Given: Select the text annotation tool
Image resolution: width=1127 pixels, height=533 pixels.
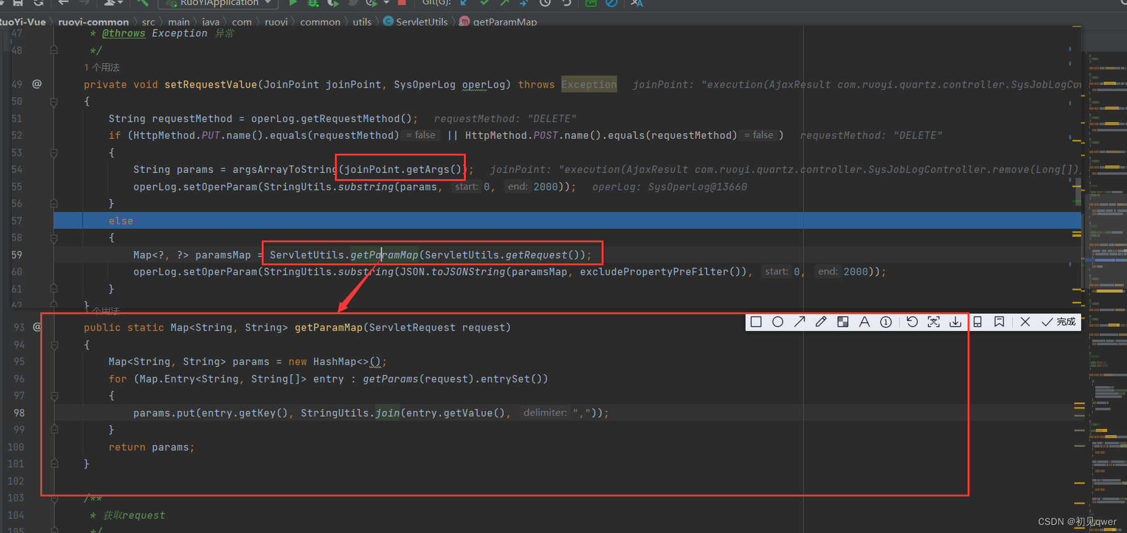Looking at the screenshot, I should 865,322.
